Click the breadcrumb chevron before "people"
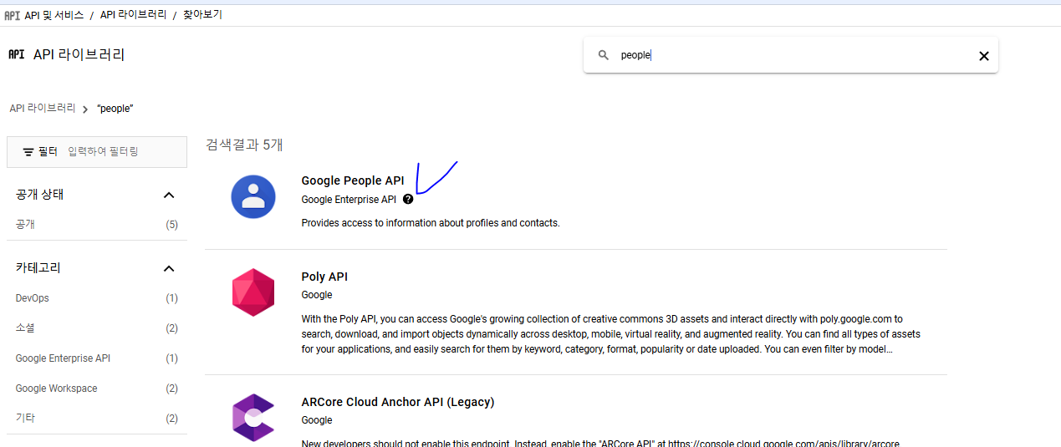 tap(85, 109)
